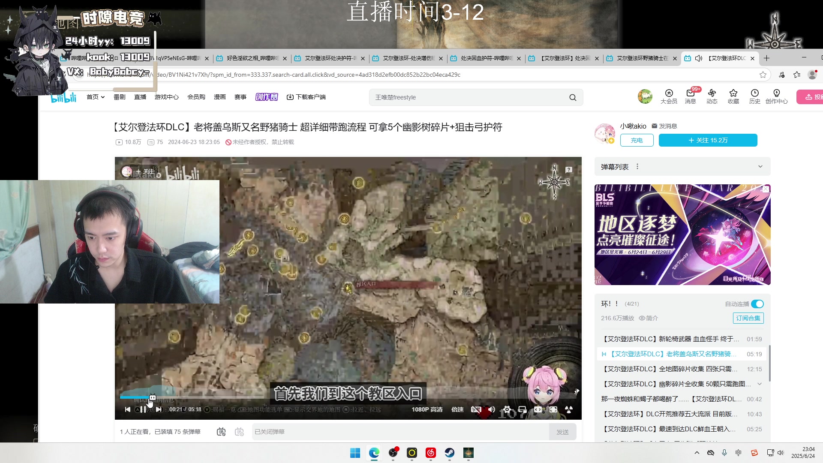Switch to 艾尔登法环处决护符 browser tab
This screenshot has height=463, width=823.
[x=329, y=58]
